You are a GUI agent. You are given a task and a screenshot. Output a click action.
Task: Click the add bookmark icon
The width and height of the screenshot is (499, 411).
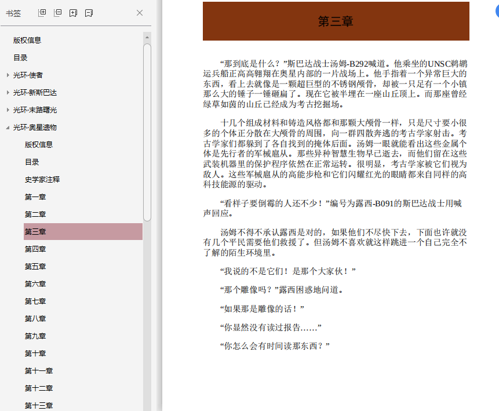[x=73, y=13]
